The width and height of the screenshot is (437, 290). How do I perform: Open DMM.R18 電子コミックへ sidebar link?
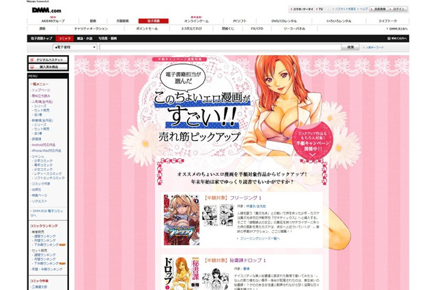47,213
